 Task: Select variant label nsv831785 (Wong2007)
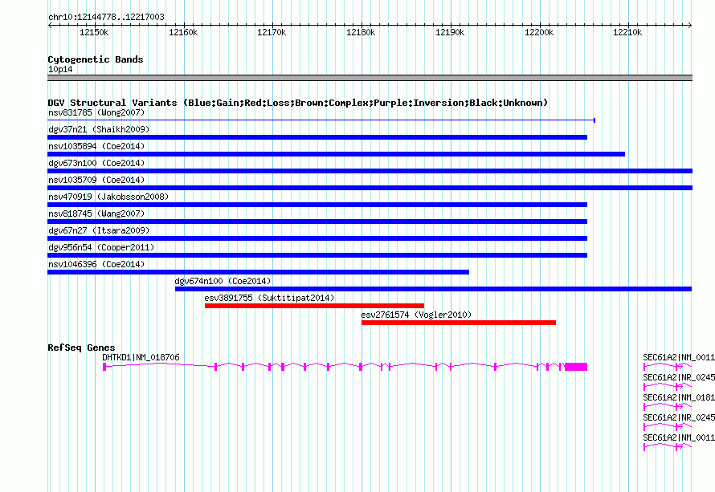pos(96,112)
